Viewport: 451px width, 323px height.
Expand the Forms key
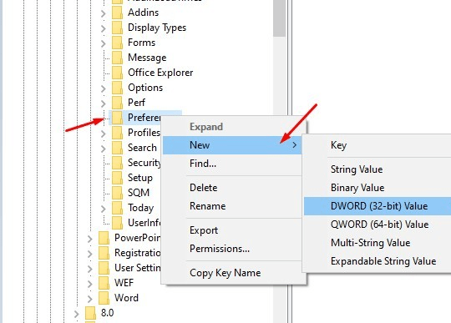click(104, 43)
